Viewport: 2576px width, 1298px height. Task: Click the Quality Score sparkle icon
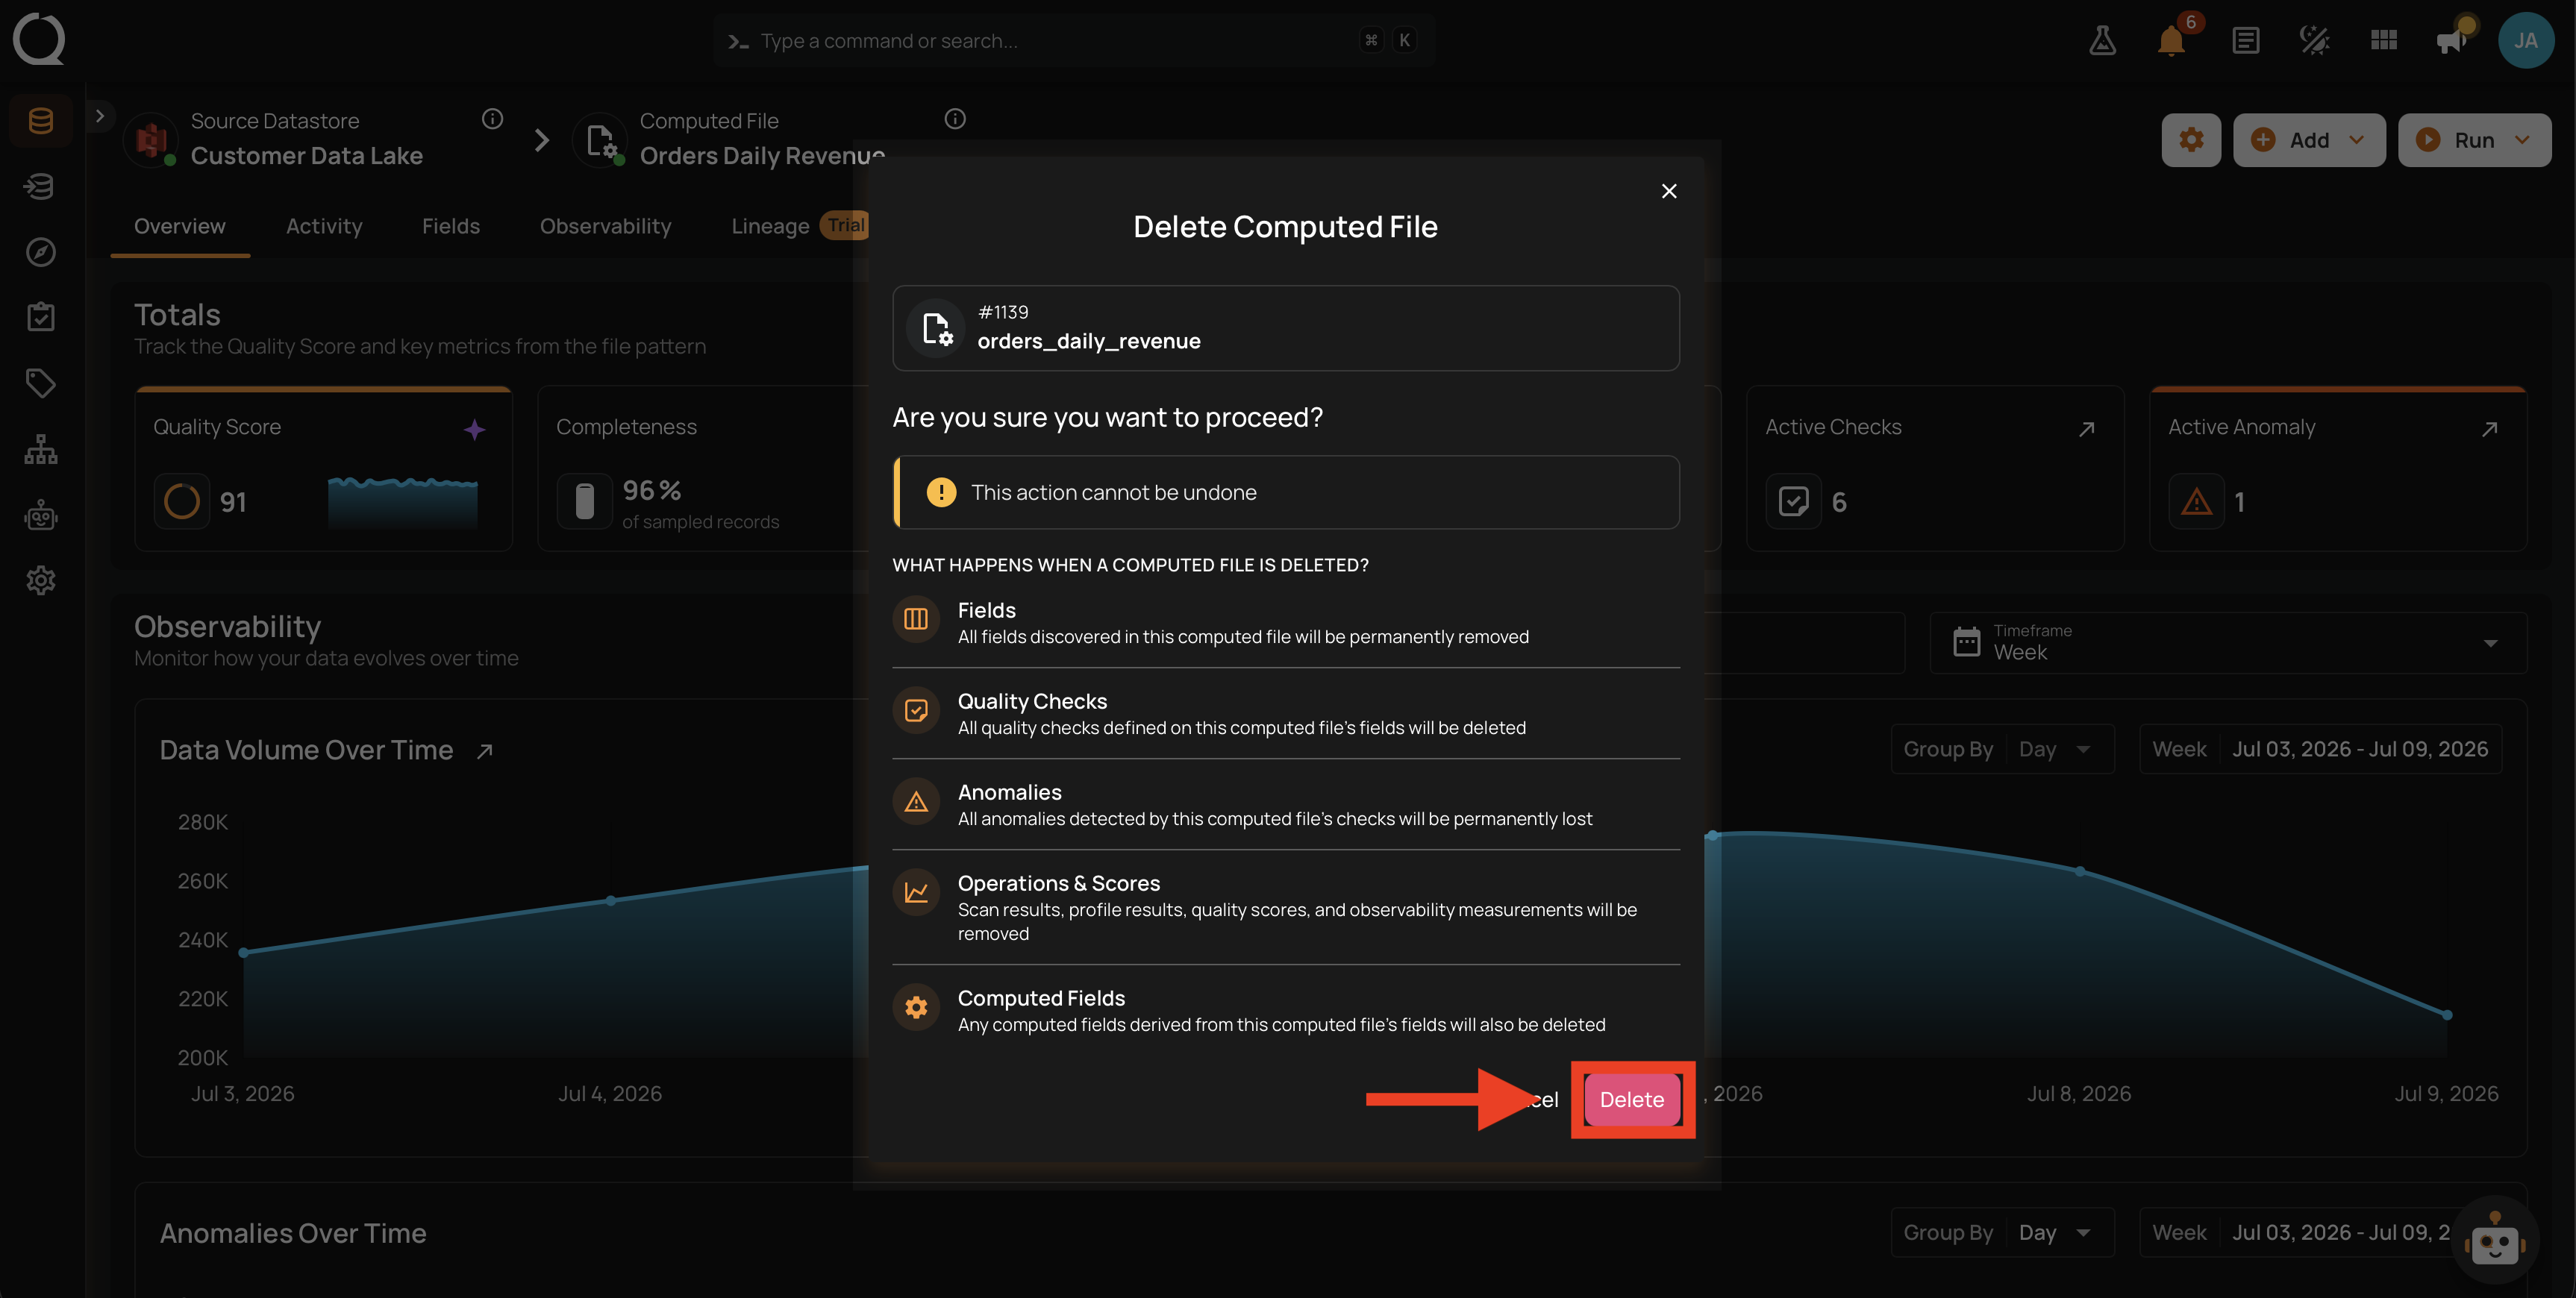pos(475,429)
